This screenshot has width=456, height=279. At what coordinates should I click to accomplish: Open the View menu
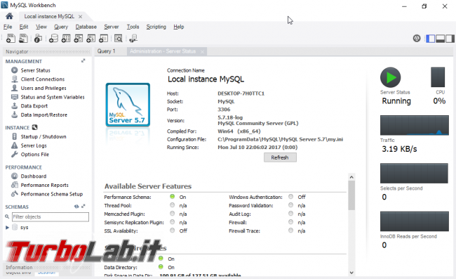click(x=41, y=27)
